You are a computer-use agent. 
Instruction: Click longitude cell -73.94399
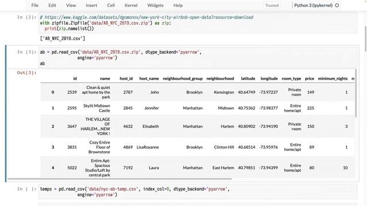click(x=268, y=168)
